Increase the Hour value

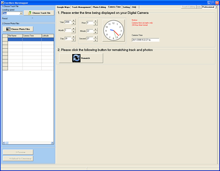point(96,21)
